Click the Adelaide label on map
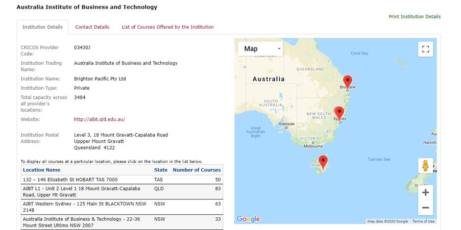This screenshot has width=461, height=230. point(286,124)
